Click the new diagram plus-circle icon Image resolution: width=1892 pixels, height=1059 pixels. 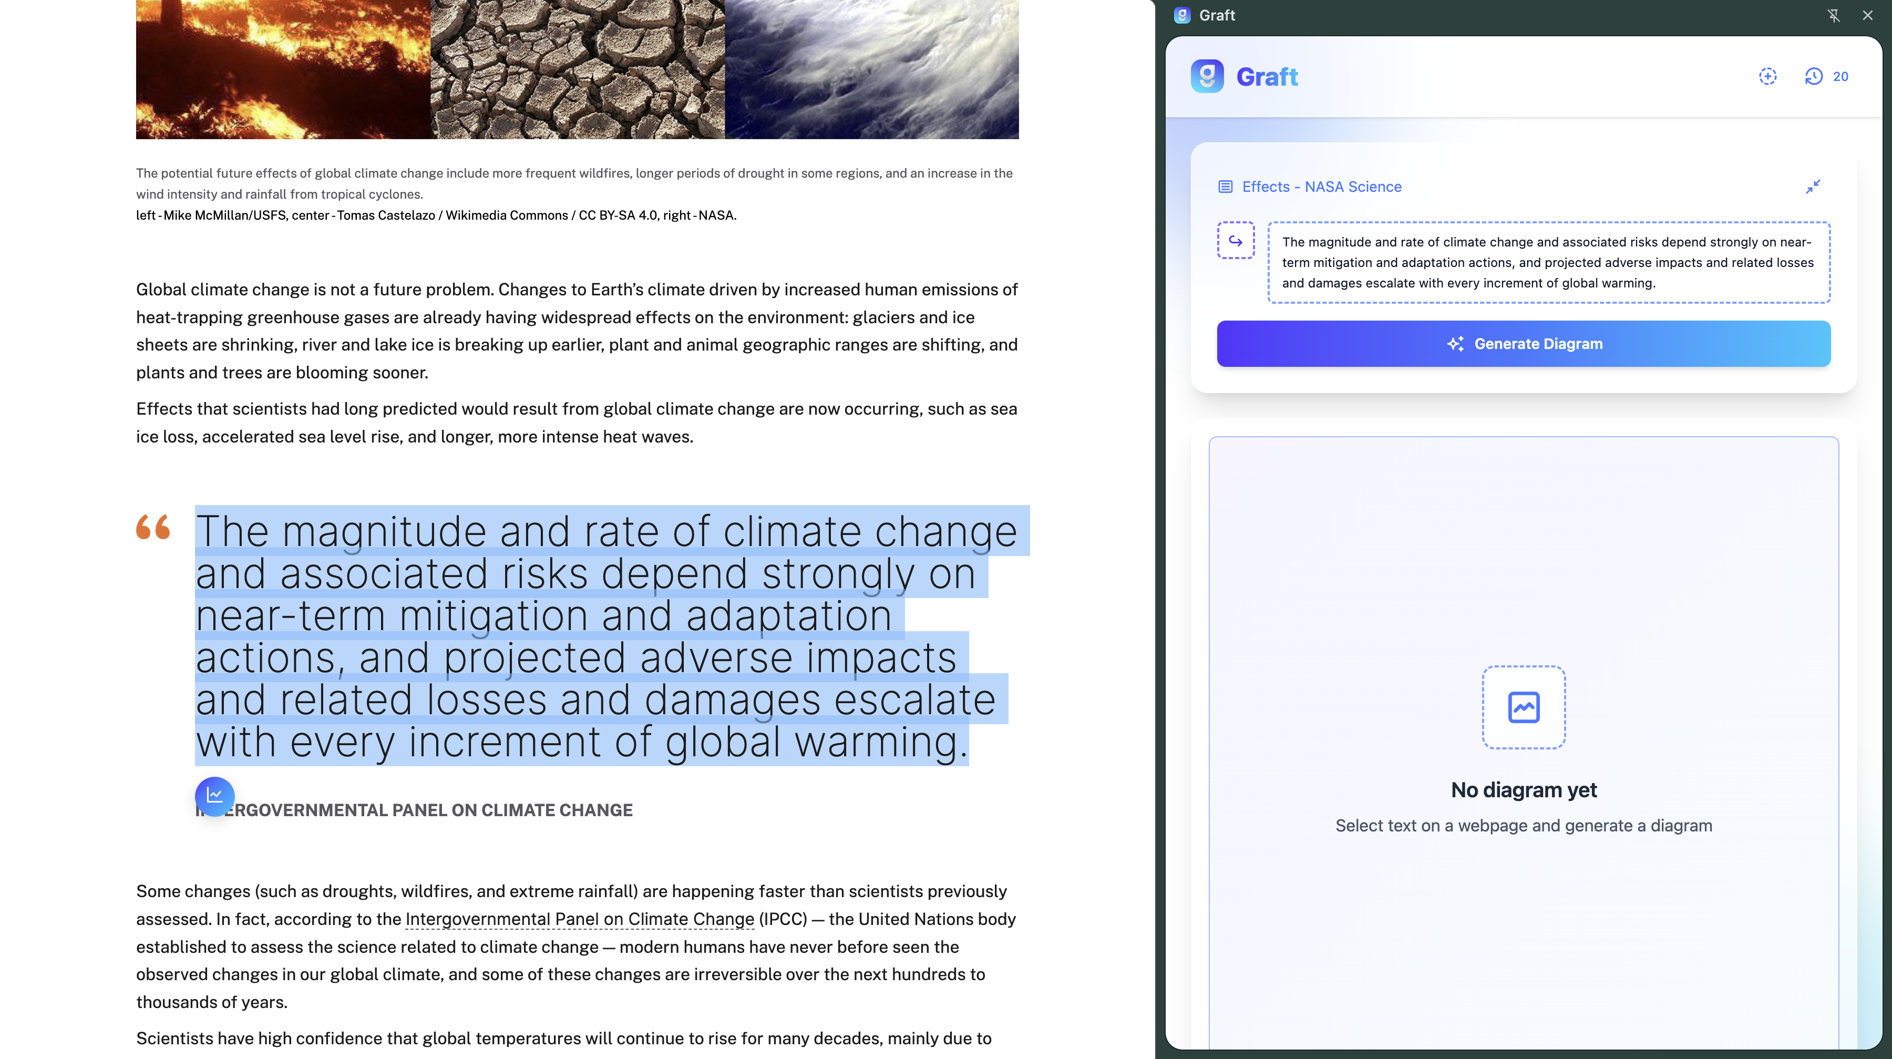[1767, 76]
